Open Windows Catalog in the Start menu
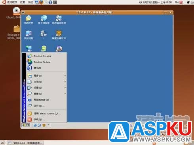 point(46,56)
